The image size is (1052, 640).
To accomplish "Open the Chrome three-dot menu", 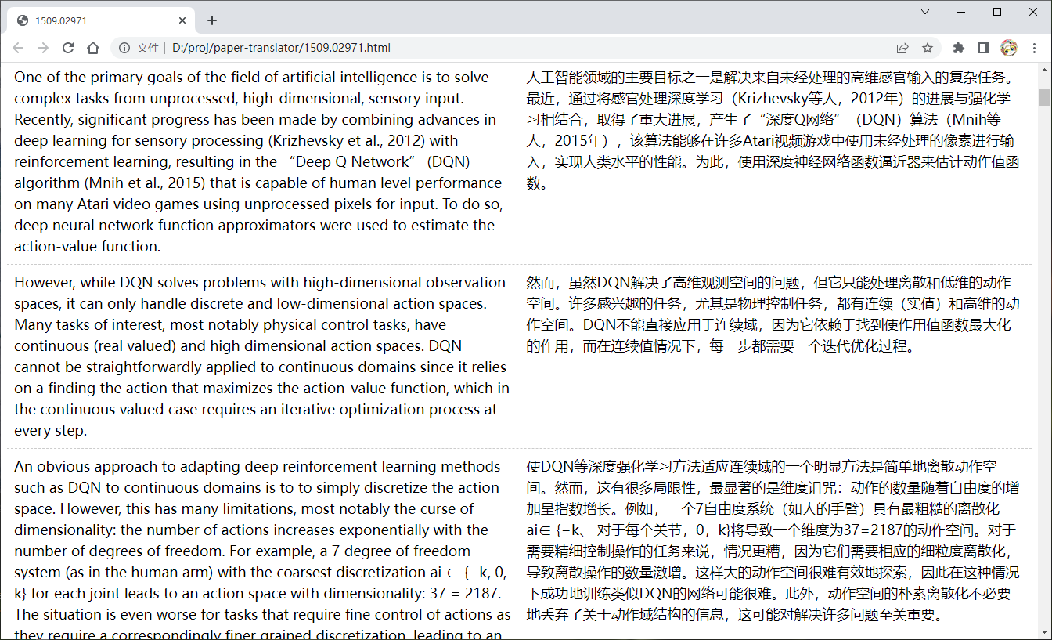I will click(x=1034, y=48).
